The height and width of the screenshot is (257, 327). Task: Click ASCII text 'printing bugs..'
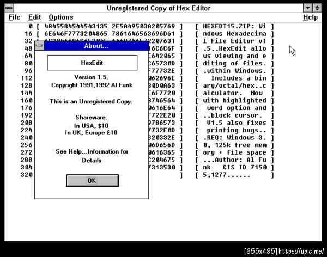[x=237, y=130]
